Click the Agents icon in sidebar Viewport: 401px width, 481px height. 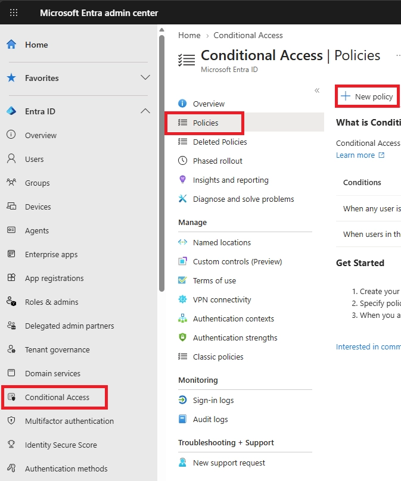11,230
